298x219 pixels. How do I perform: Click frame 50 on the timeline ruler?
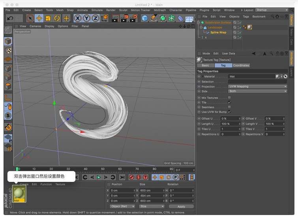(103, 169)
